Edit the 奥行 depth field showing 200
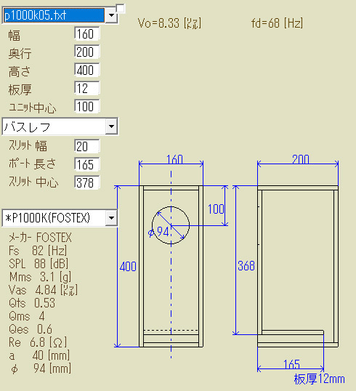This screenshot has width=356, height=391. click(87, 52)
